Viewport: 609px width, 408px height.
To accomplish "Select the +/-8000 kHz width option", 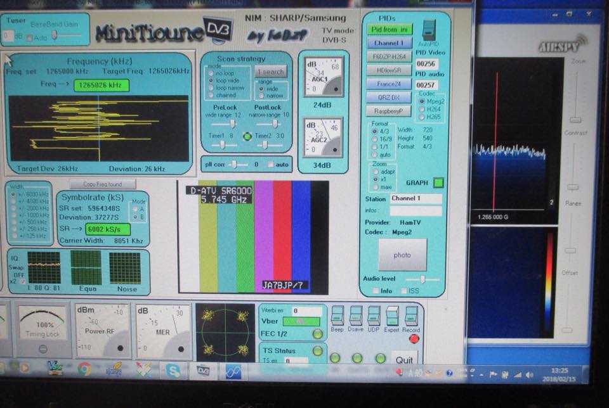I will 13,194.
